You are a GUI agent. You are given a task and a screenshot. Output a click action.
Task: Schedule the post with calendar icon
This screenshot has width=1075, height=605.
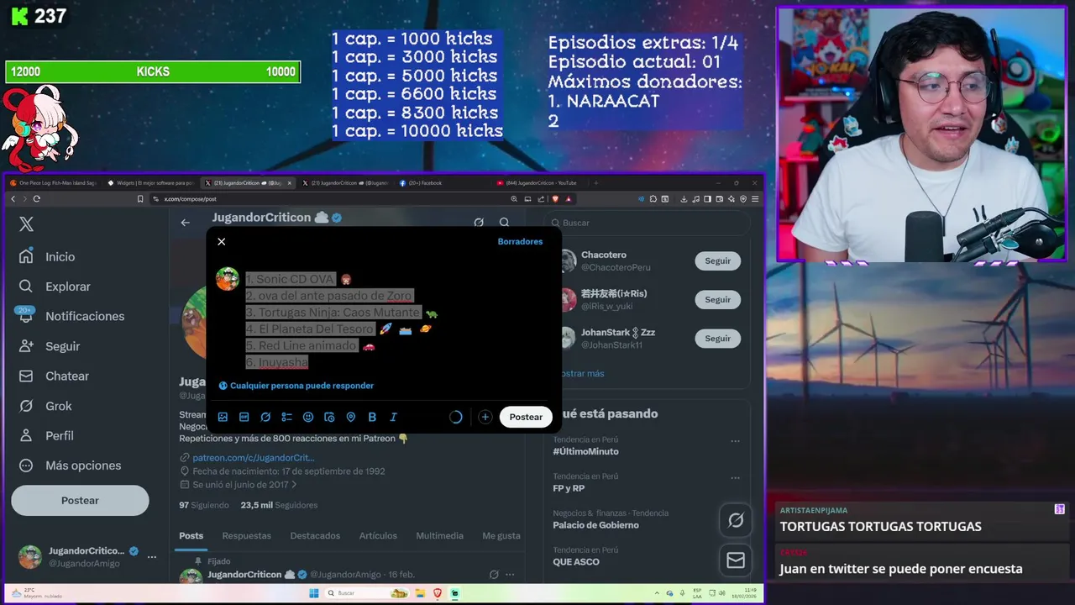pyautogui.click(x=329, y=417)
